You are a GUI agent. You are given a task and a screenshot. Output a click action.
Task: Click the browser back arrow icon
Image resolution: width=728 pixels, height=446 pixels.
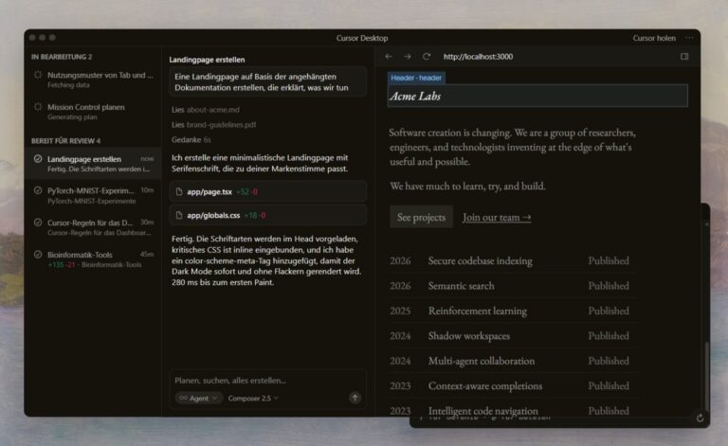click(389, 57)
